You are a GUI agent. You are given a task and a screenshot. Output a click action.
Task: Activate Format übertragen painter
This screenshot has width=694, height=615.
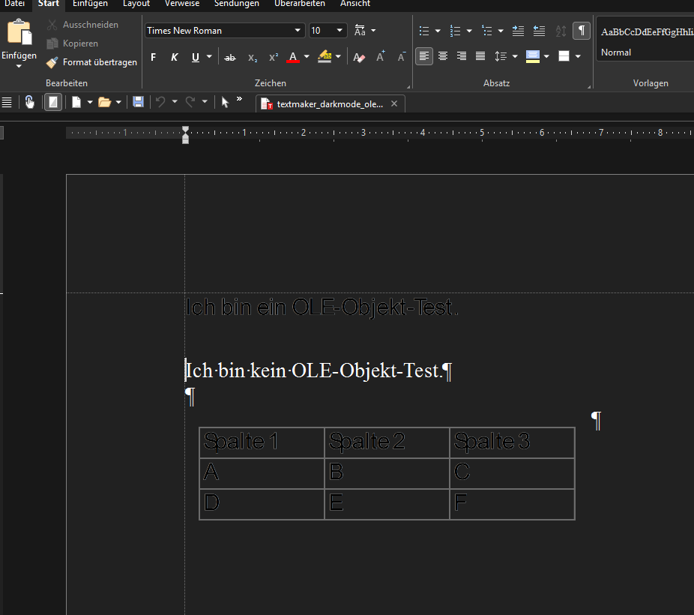(x=91, y=62)
